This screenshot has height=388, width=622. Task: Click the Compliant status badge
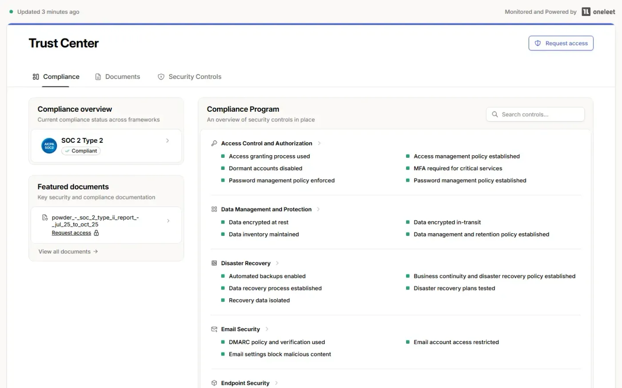point(81,151)
